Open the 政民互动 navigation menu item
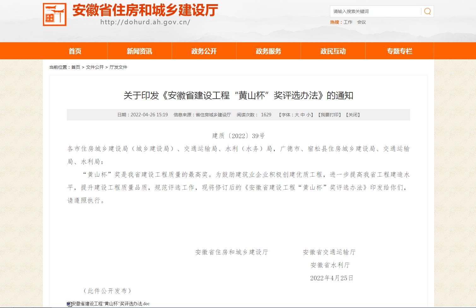Viewport: 476px width, 308px height. point(333,51)
